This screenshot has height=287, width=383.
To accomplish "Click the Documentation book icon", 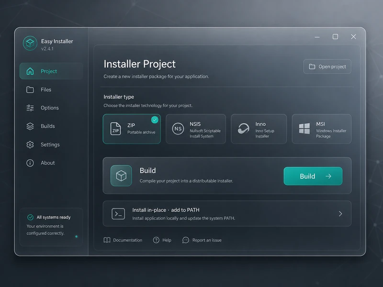I will (107, 240).
